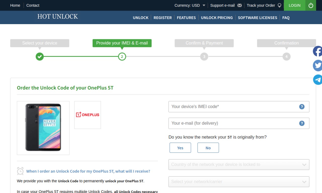Viewport: 322px width, 193px height.
Task: Click the Track your Order pin icon
Action: [x=279, y=5]
